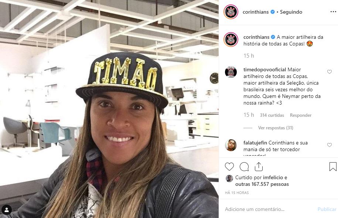Show tagged people icon on photo

click(x=7, y=210)
